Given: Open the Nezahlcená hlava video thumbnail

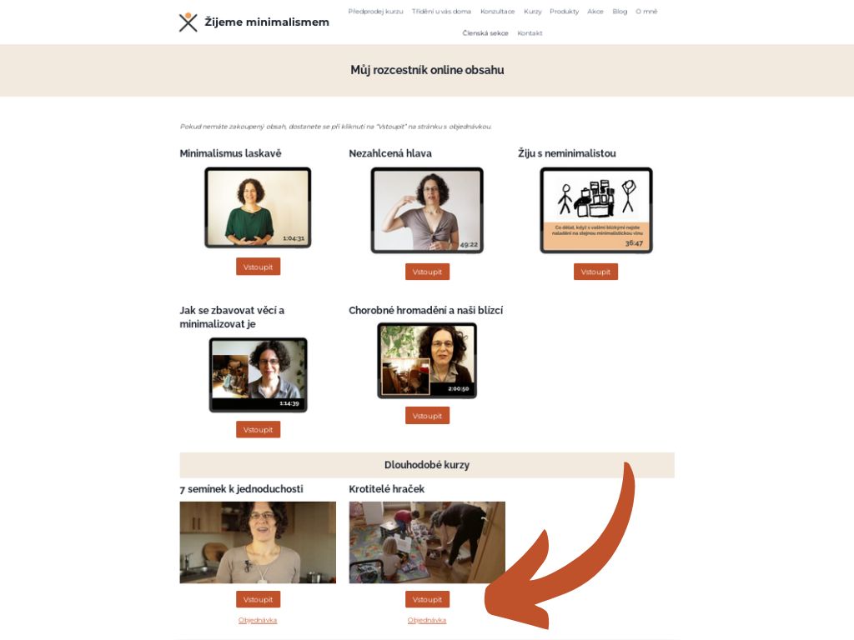Looking at the screenshot, I should click(x=427, y=210).
